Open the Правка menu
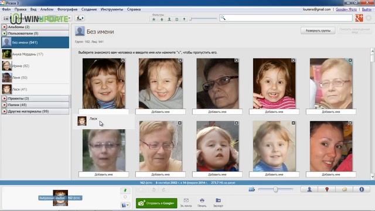Screen dimensions: 375x211 click(21, 9)
